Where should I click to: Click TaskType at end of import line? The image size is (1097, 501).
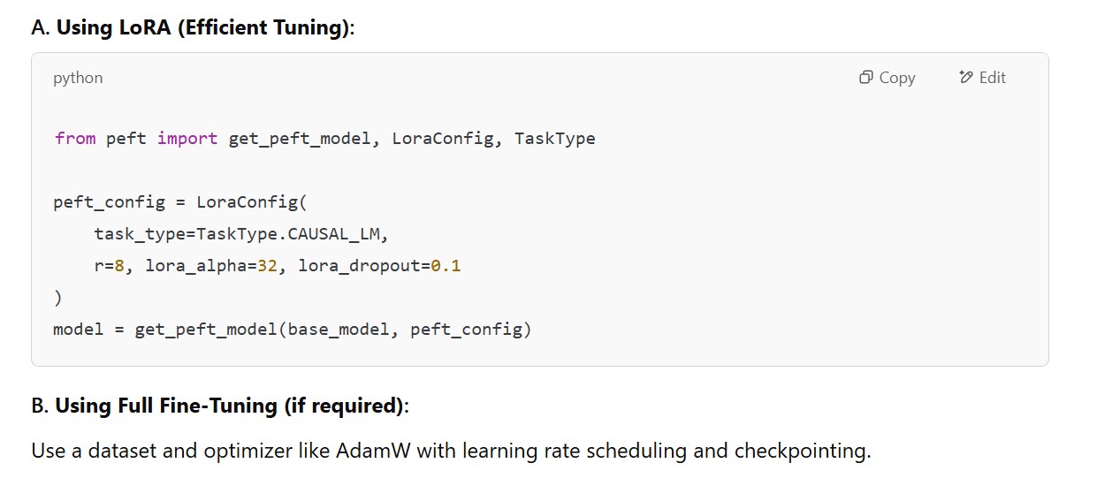pos(554,139)
